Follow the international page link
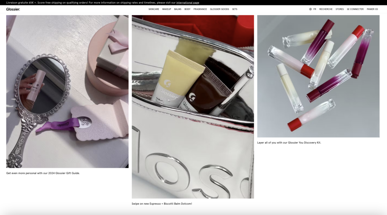The height and width of the screenshot is (215, 387). click(x=187, y=3)
